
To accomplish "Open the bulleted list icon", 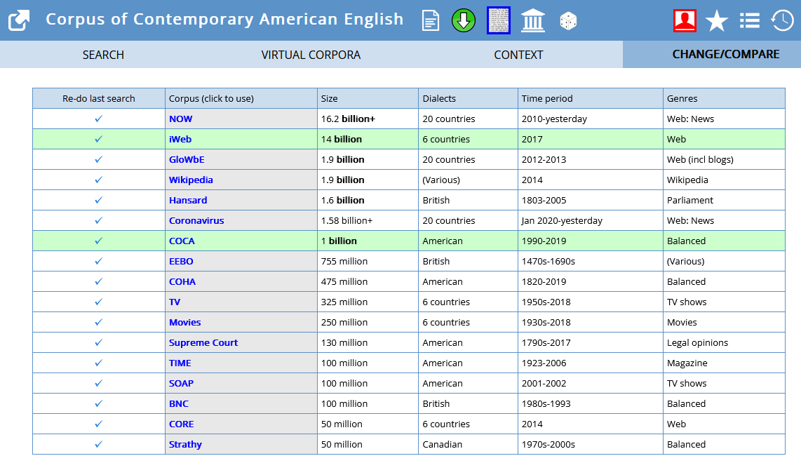I will click(749, 21).
